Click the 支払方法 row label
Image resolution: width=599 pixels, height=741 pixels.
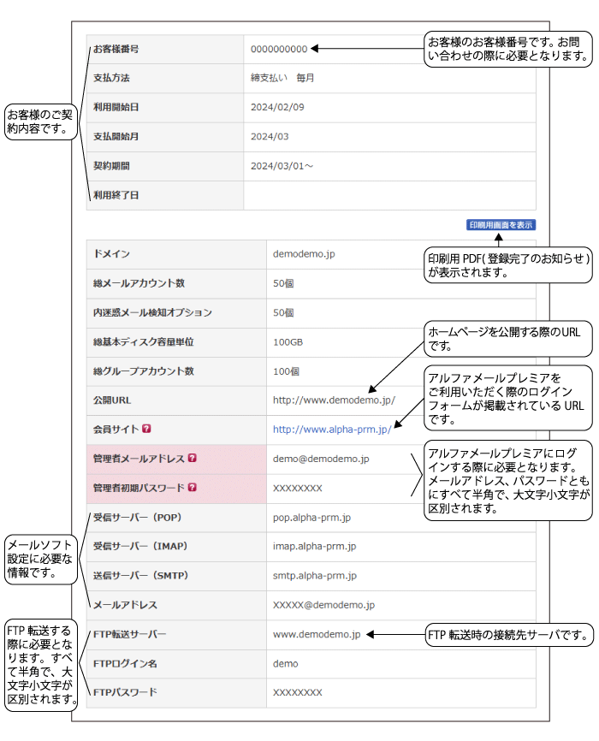(111, 78)
